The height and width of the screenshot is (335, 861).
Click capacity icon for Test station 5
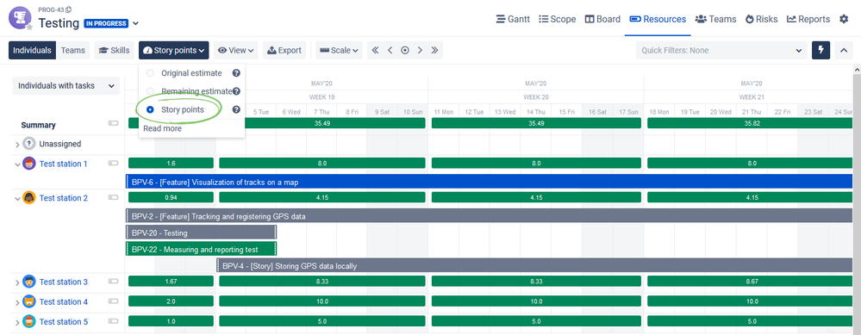tap(113, 321)
